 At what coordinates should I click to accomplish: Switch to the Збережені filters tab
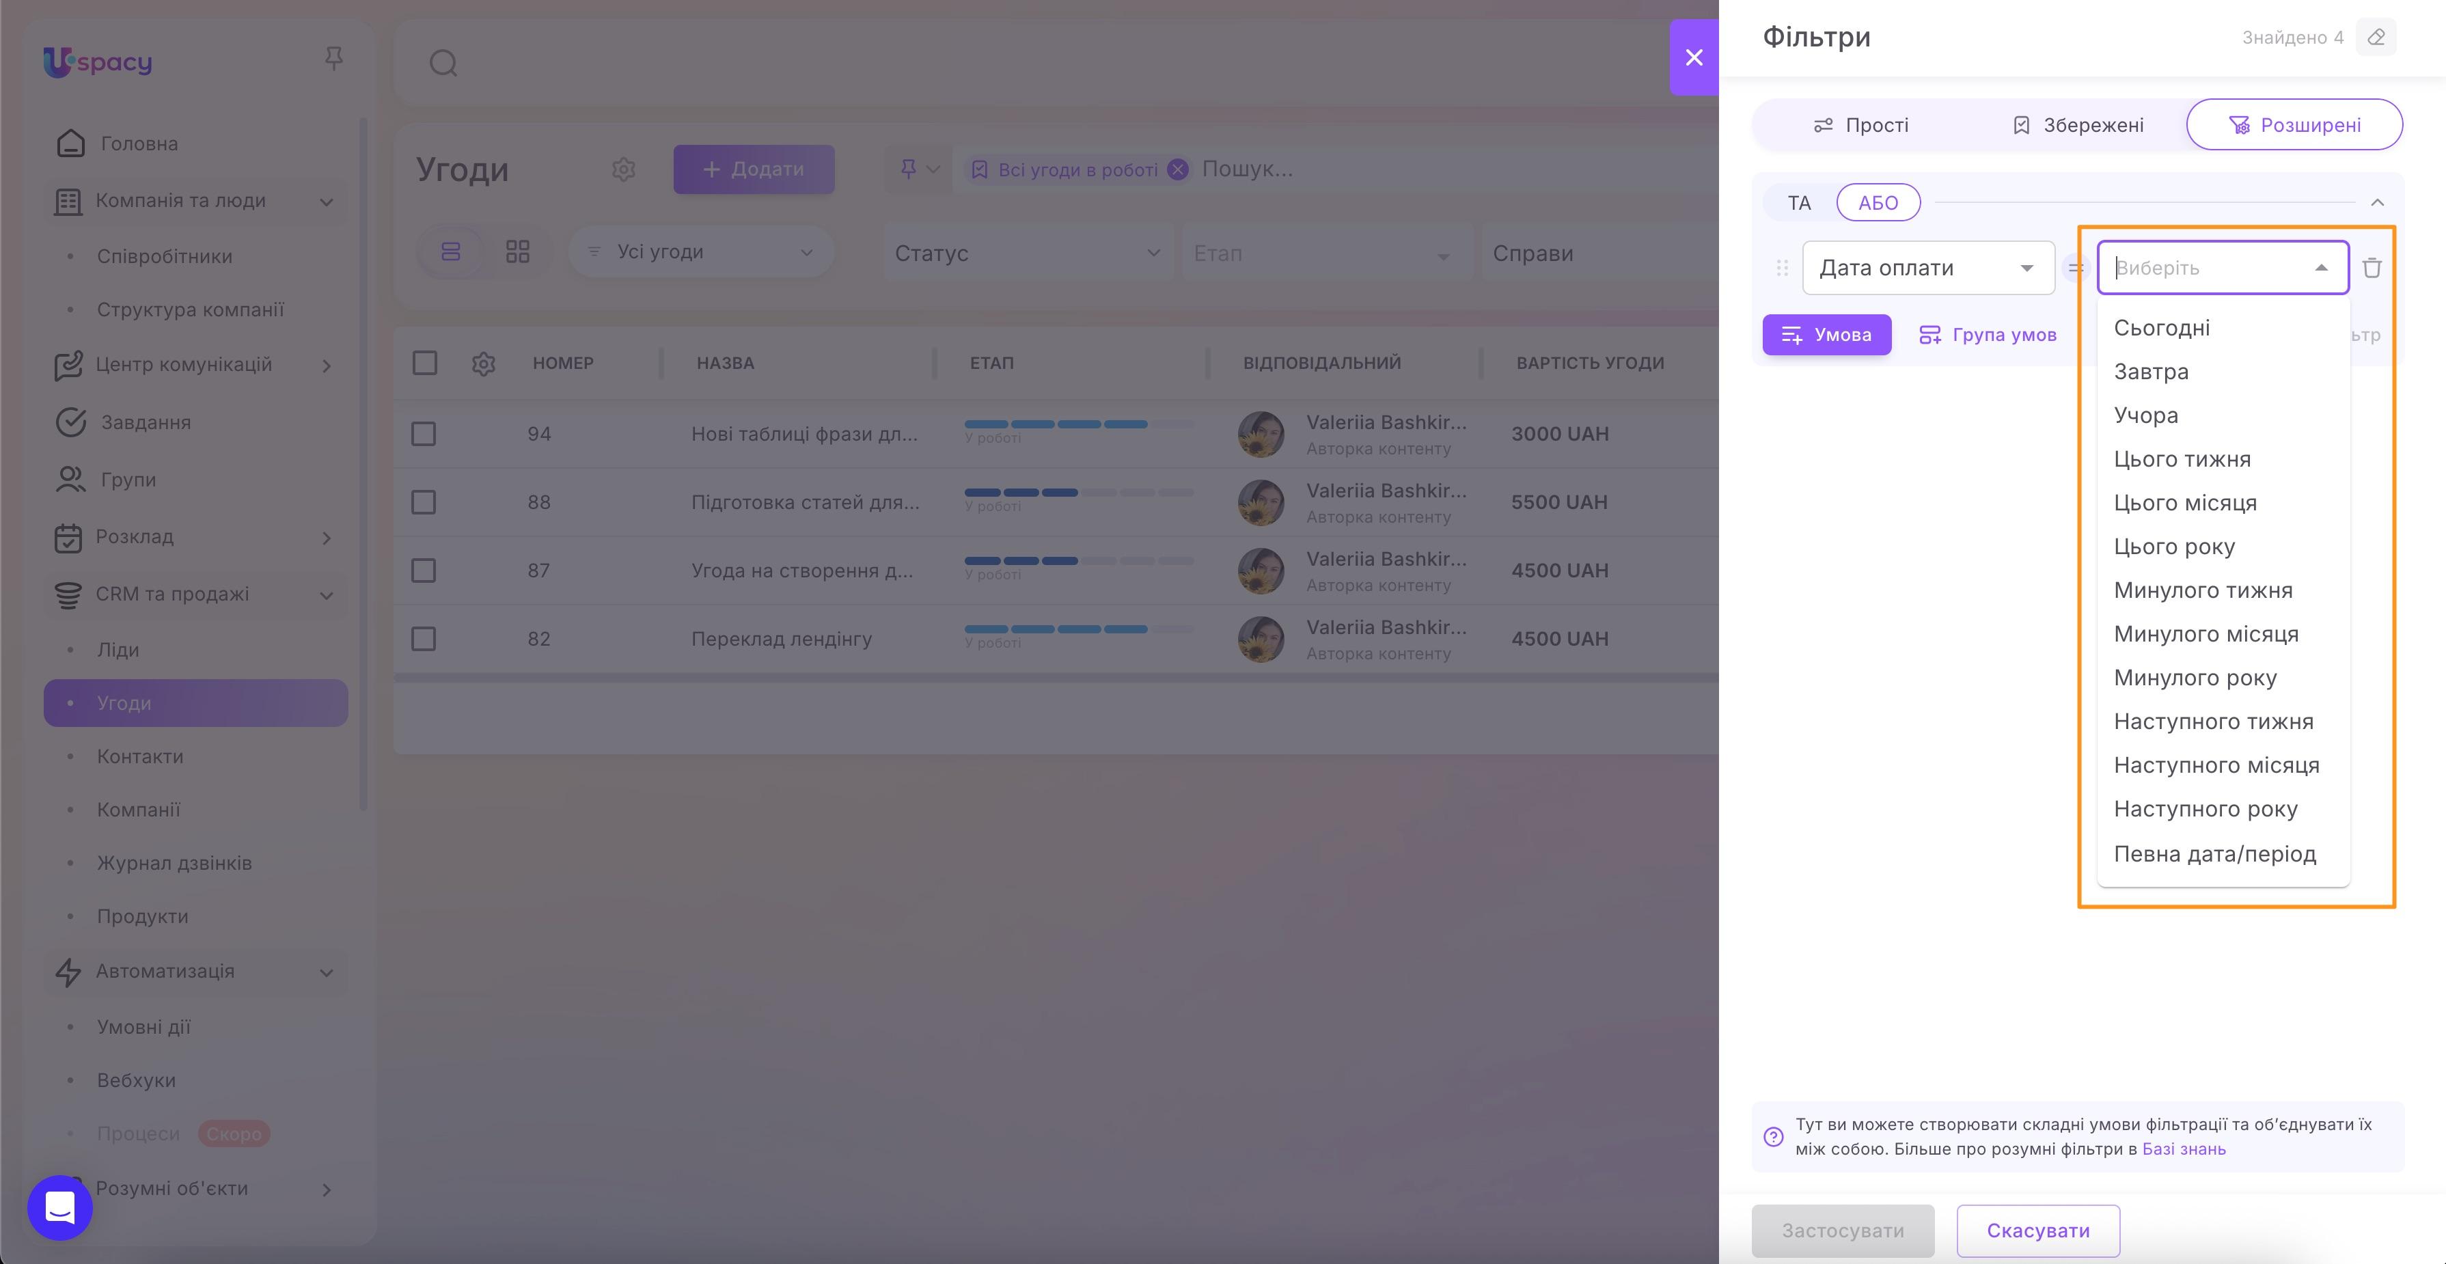pyautogui.click(x=2078, y=124)
